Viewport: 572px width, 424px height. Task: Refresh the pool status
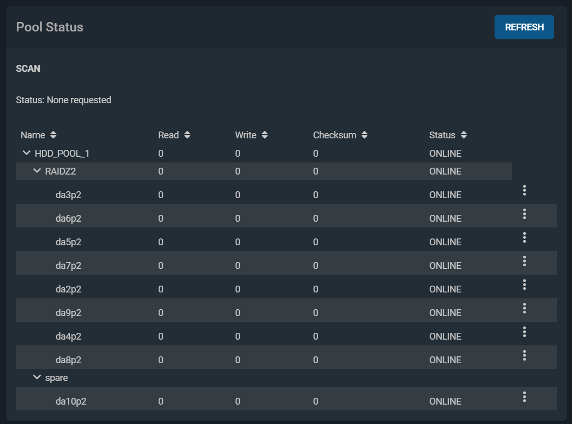(524, 27)
